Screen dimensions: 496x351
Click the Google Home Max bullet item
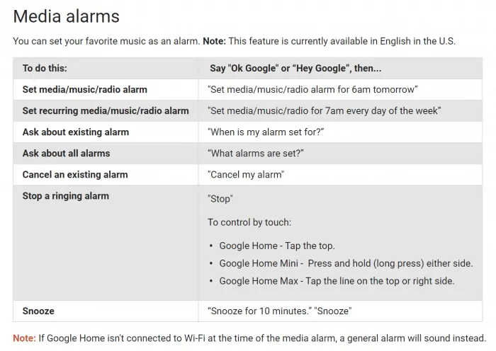click(x=337, y=281)
